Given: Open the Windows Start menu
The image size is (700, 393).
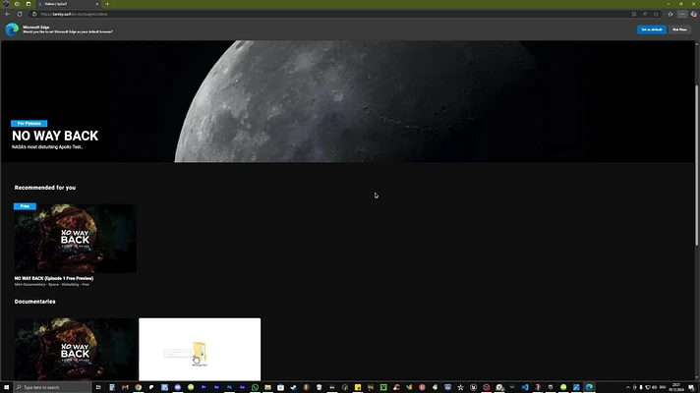Looking at the screenshot, I should 6,387.
